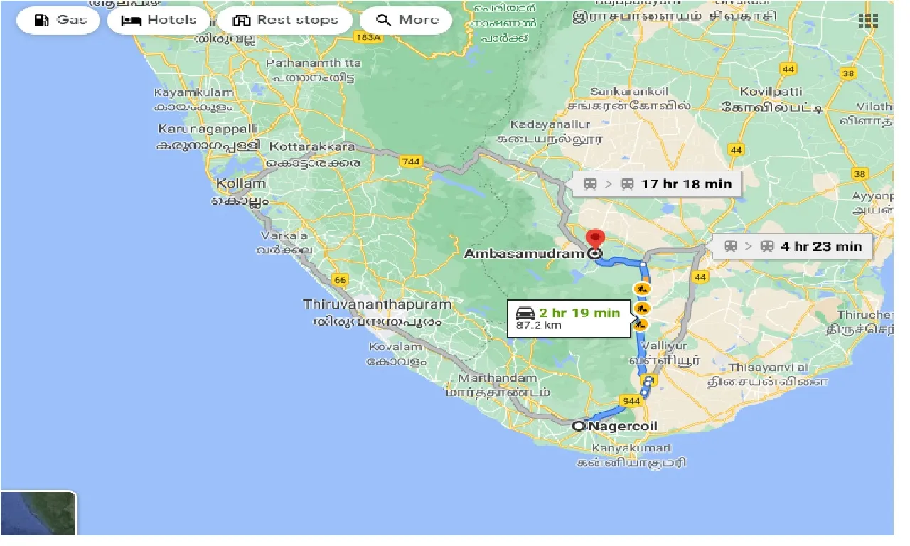Select the 2 hr 19 min driving route label

tap(568, 319)
